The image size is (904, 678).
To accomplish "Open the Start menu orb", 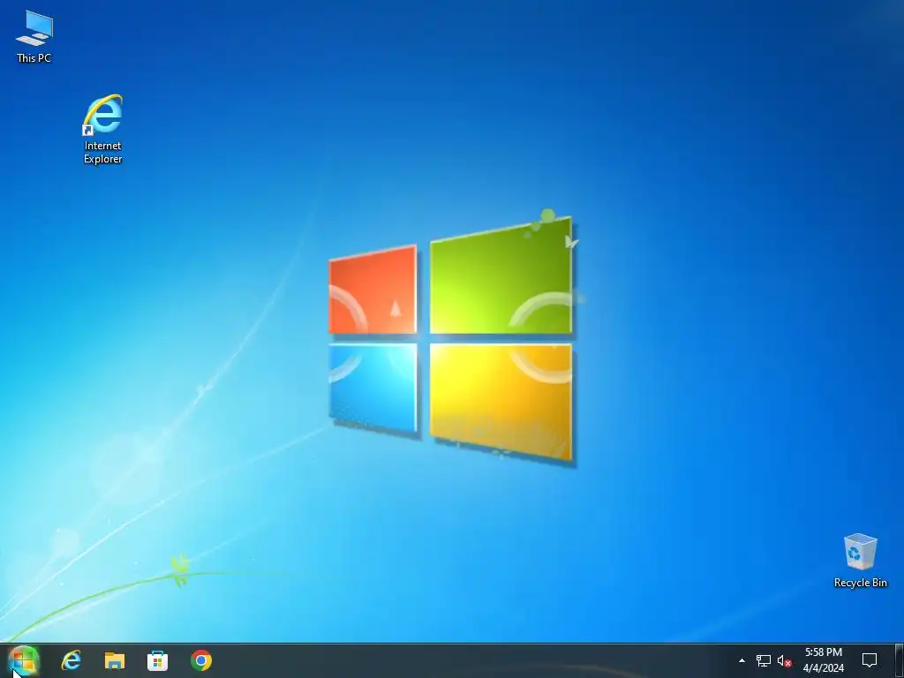I will coord(23,660).
